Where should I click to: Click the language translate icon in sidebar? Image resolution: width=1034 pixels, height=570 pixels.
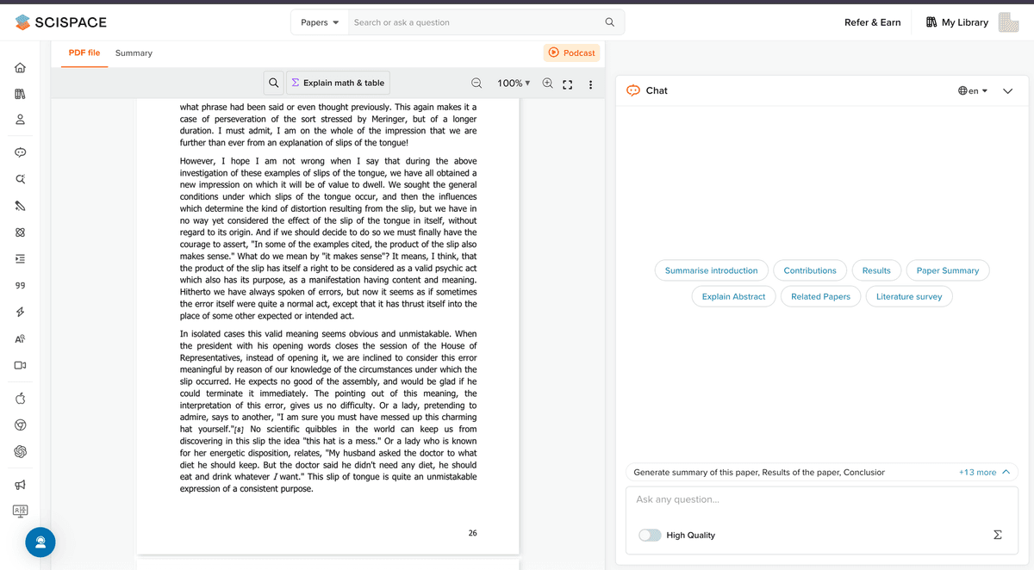point(20,511)
